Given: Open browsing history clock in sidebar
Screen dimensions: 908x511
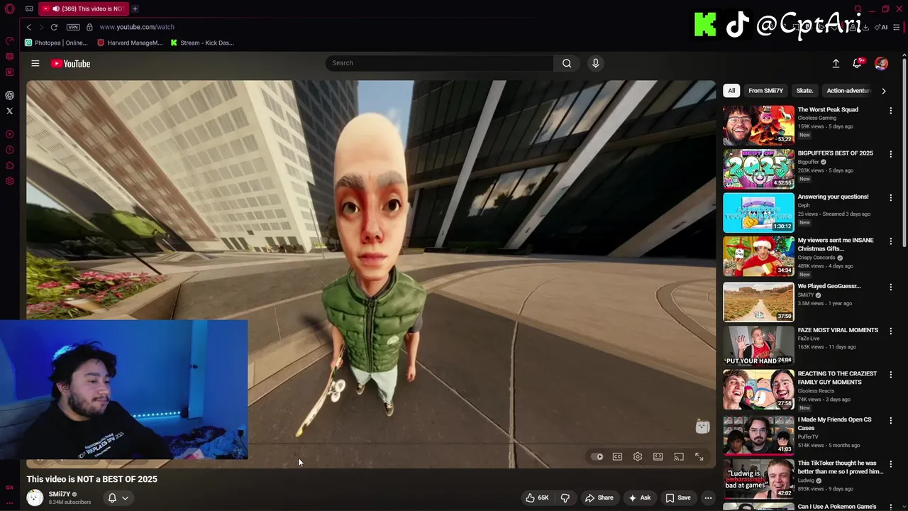Looking at the screenshot, I should click(x=10, y=150).
